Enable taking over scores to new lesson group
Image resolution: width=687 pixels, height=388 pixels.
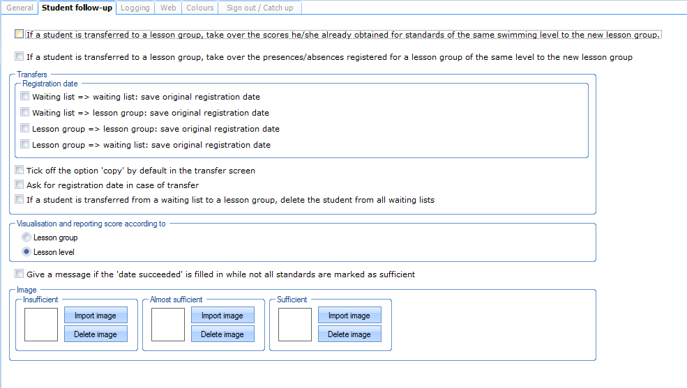(x=19, y=33)
